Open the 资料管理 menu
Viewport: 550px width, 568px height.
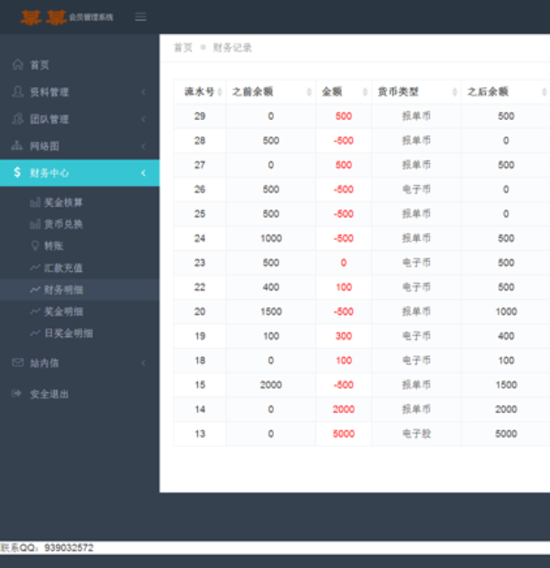coord(80,92)
